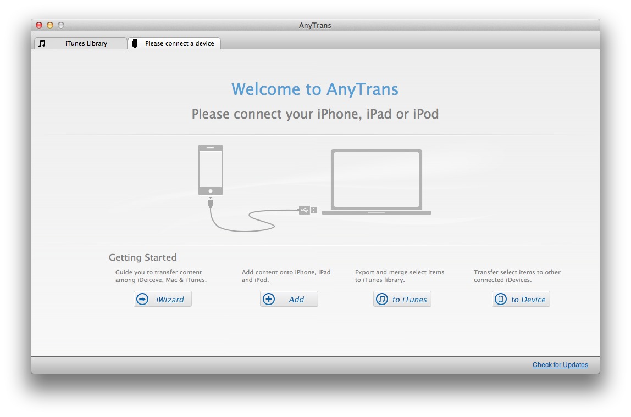The height and width of the screenshot is (417, 631).
Task: Close the AnyTrans window with red button
Action: click(39, 25)
